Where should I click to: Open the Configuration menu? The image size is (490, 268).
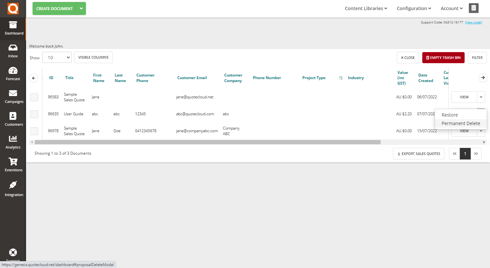coord(413,8)
